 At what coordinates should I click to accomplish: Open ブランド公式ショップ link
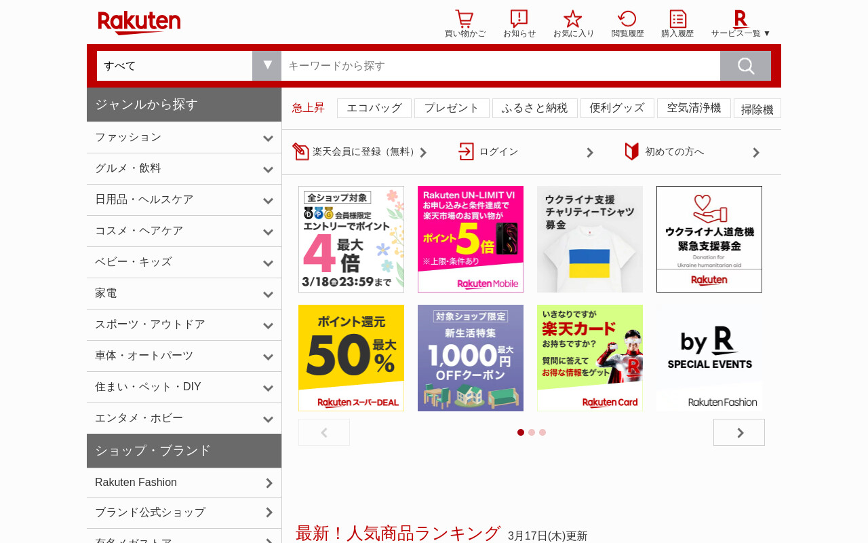coord(184,512)
